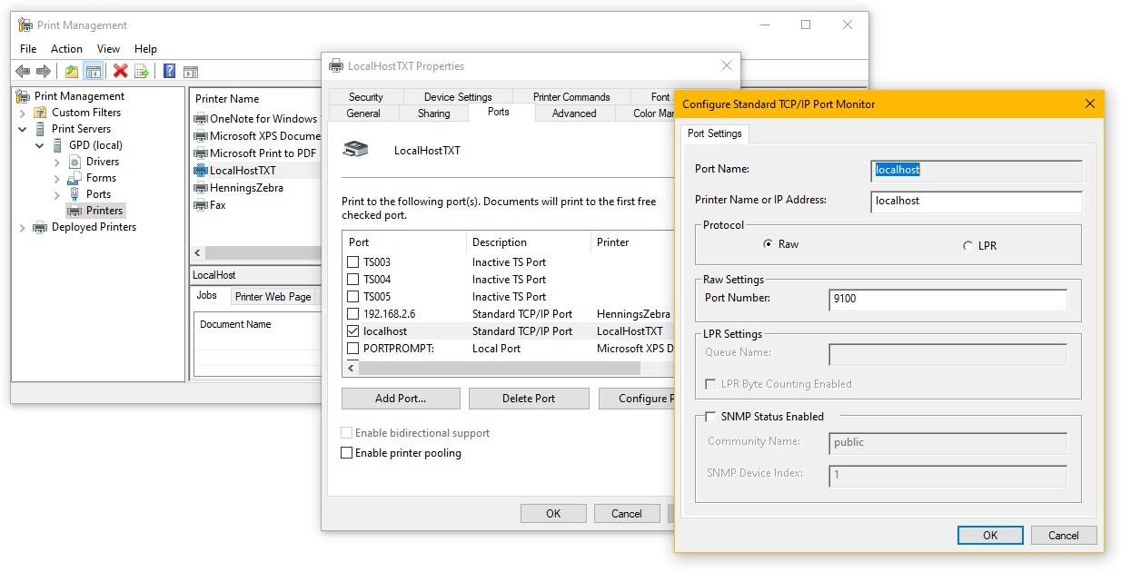Check the PORTPROMPT: port checkbox
This screenshot has width=1121, height=572.
353,349
